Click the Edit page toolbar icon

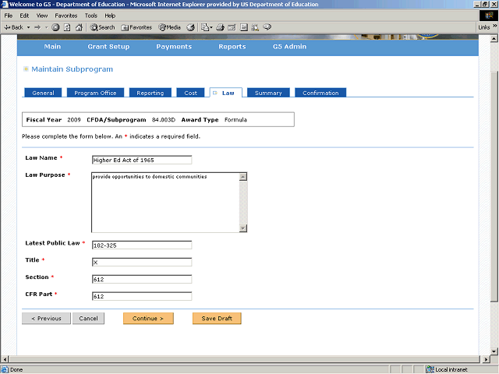click(x=232, y=27)
